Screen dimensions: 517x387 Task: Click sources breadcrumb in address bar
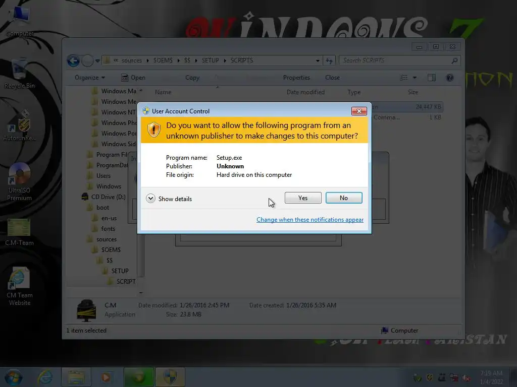132,60
